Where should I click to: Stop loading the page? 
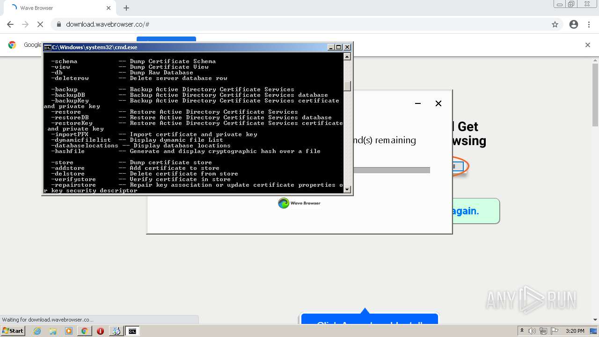tap(40, 24)
